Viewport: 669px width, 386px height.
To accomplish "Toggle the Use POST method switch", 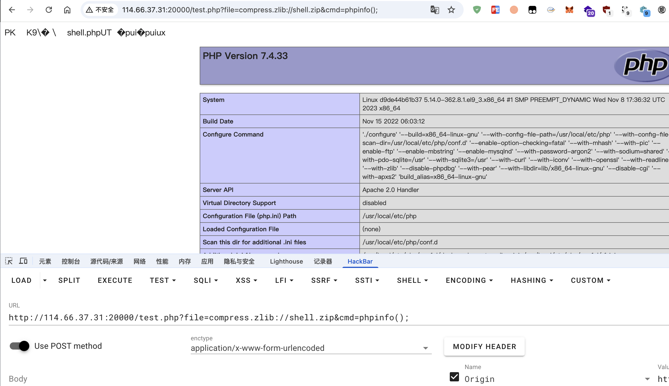I will [x=19, y=346].
